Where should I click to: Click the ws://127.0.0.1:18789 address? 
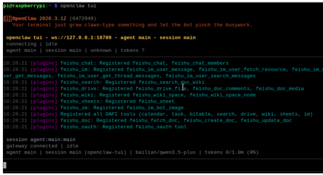click(81, 38)
